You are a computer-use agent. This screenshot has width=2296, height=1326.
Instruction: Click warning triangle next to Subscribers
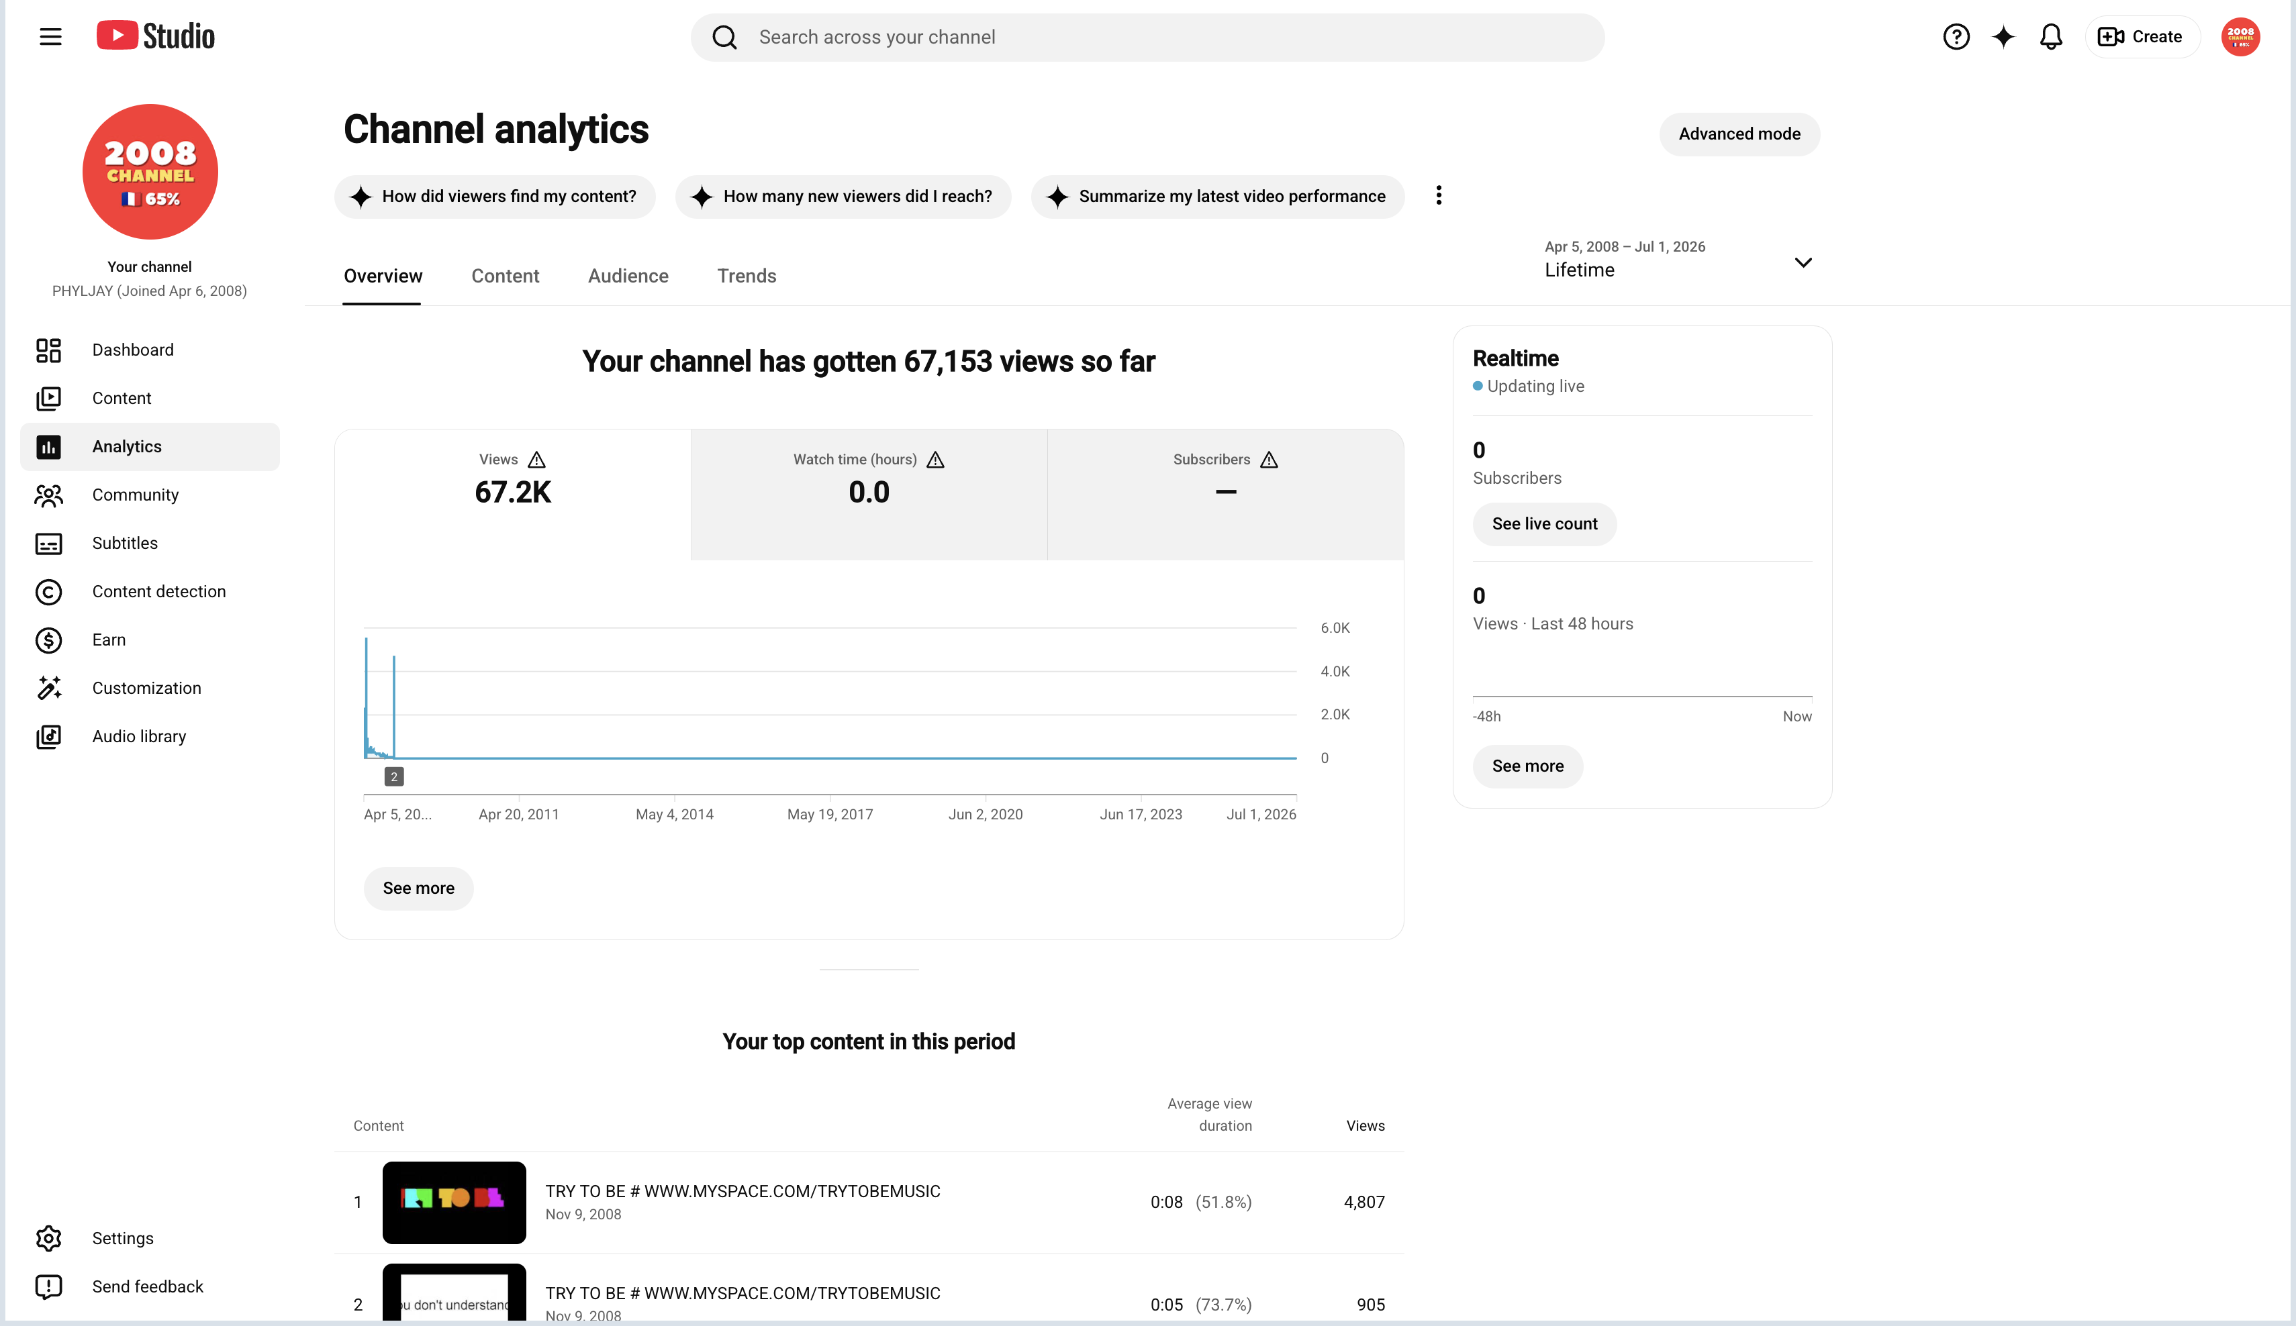point(1269,459)
